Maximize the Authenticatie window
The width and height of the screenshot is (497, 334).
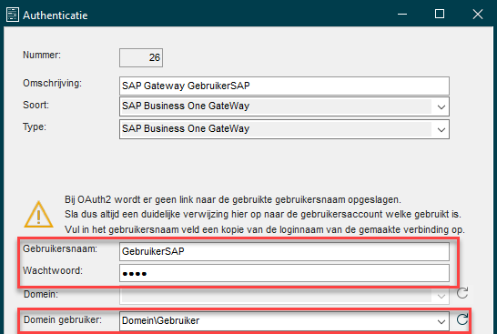tap(440, 14)
